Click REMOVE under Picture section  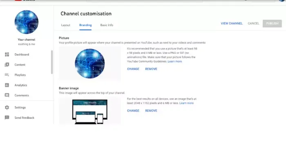(151, 69)
